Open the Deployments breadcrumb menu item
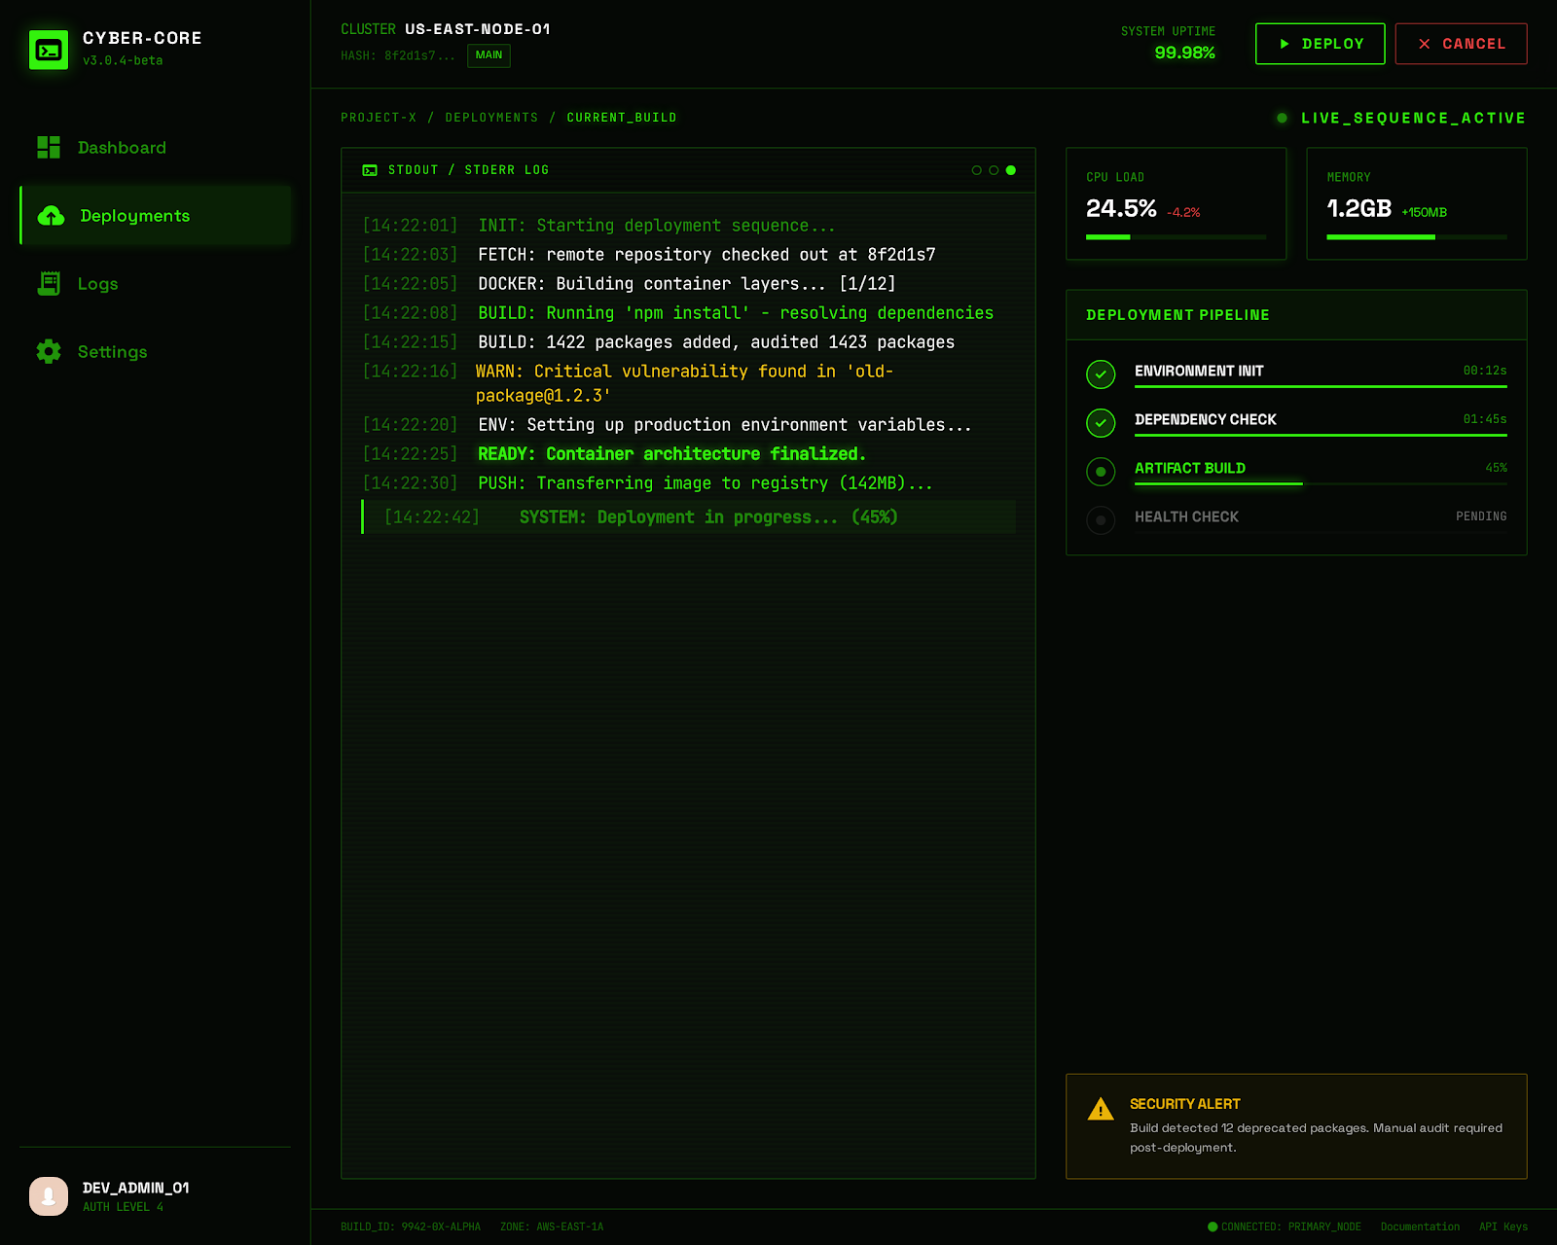This screenshot has height=1245, width=1557. 491,117
